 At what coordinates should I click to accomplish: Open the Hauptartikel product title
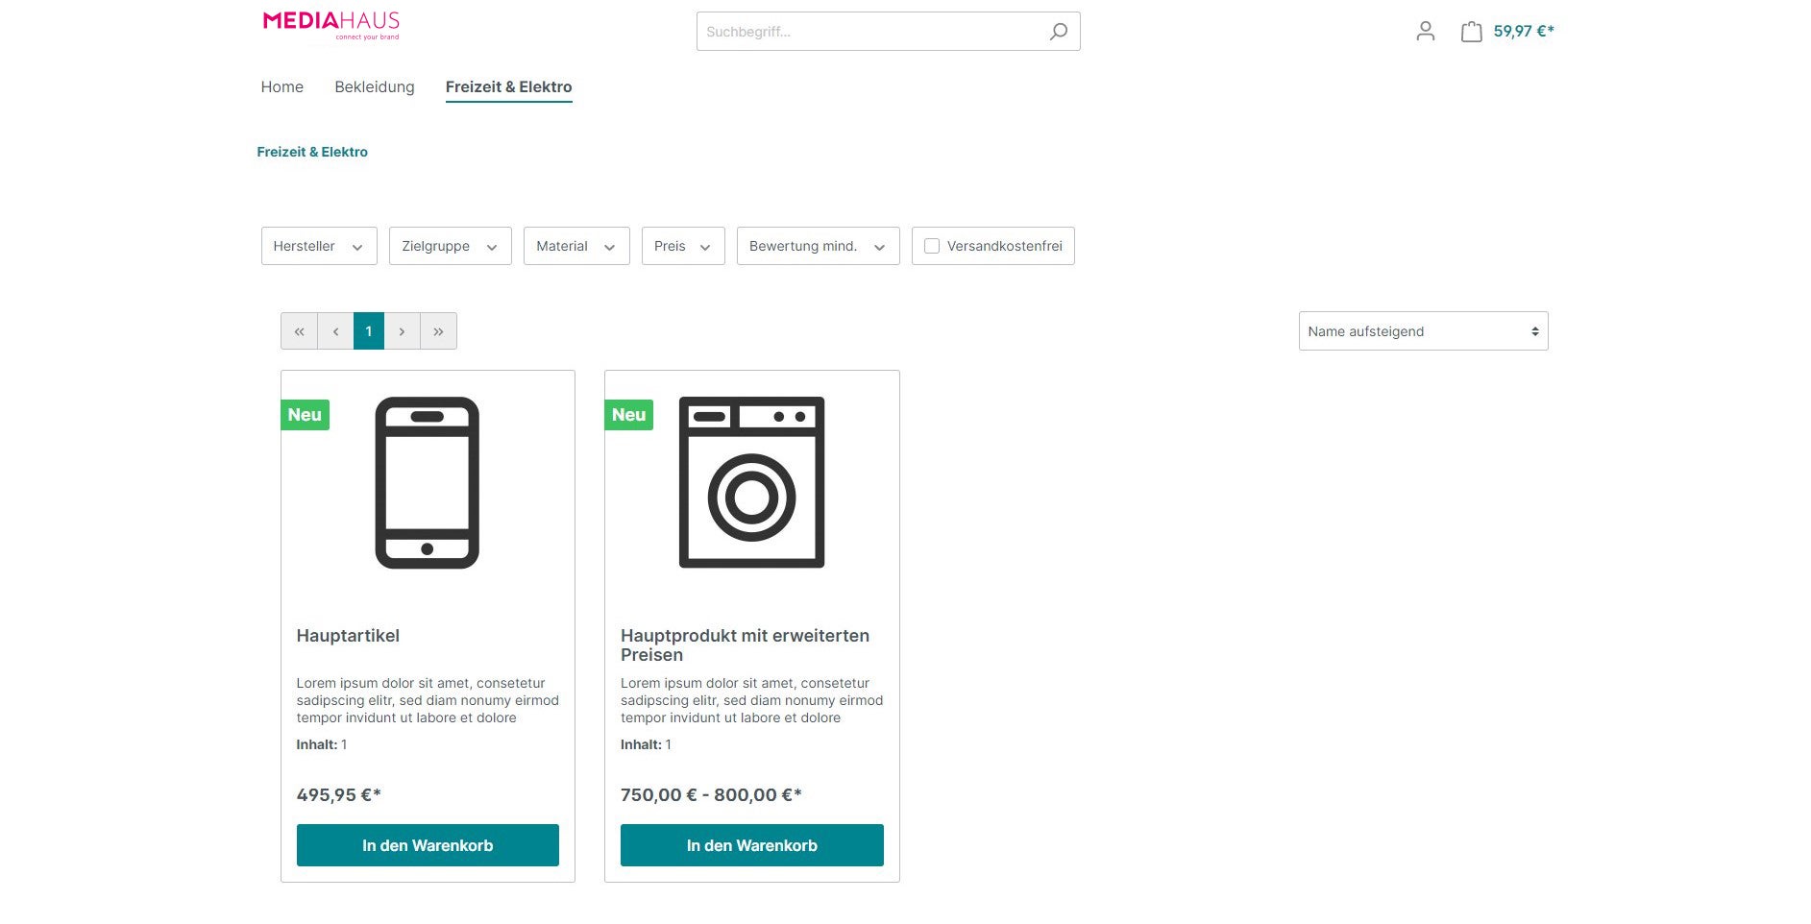348,636
